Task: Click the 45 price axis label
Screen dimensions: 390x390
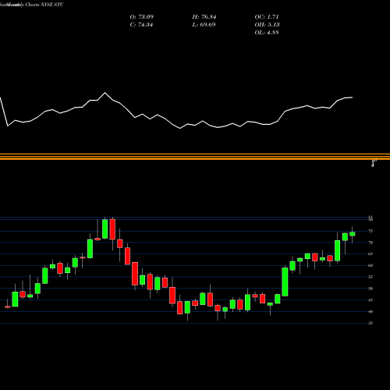Action: 370,300
